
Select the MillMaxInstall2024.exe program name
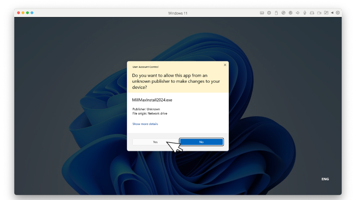pos(152,100)
